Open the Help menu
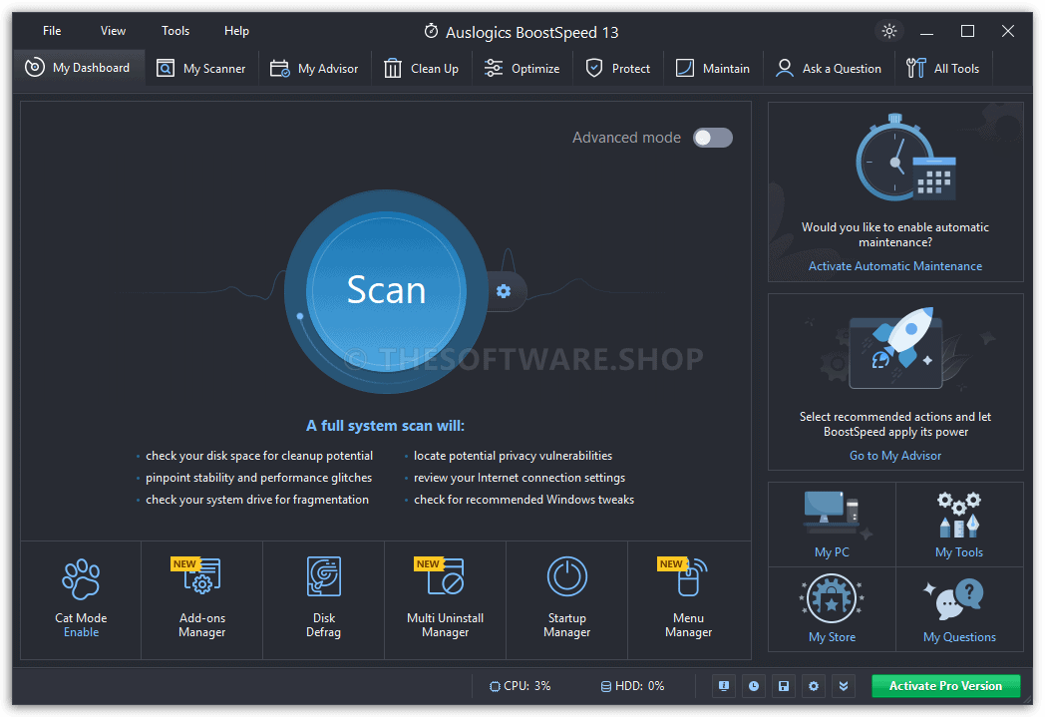1045x717 pixels. click(x=236, y=31)
